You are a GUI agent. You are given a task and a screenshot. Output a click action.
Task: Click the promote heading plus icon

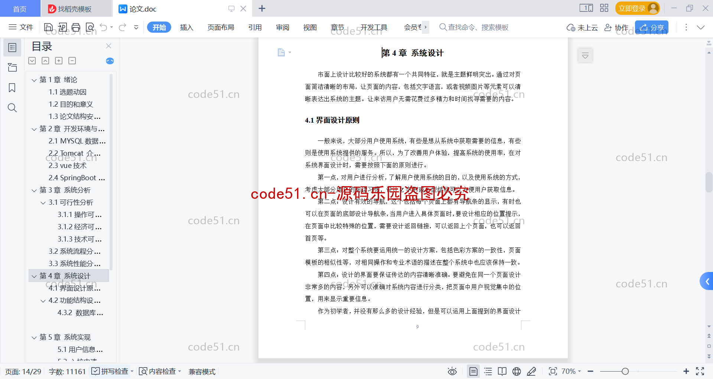point(59,61)
